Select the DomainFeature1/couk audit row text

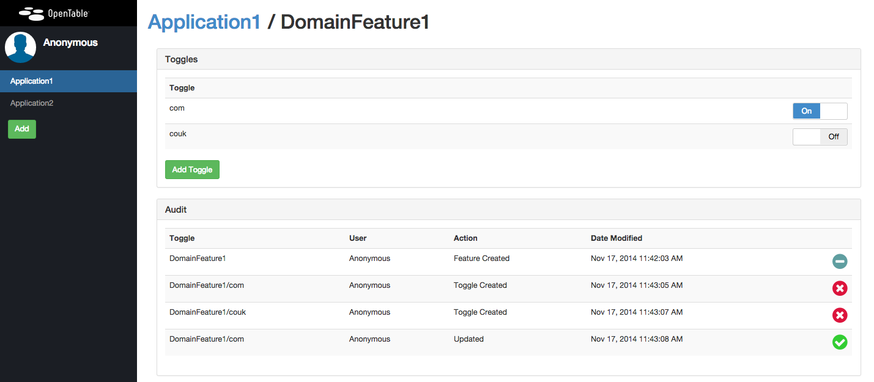207,312
